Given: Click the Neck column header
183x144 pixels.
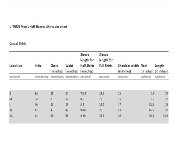Looking at the screenshot, I should click(x=147, y=69).
